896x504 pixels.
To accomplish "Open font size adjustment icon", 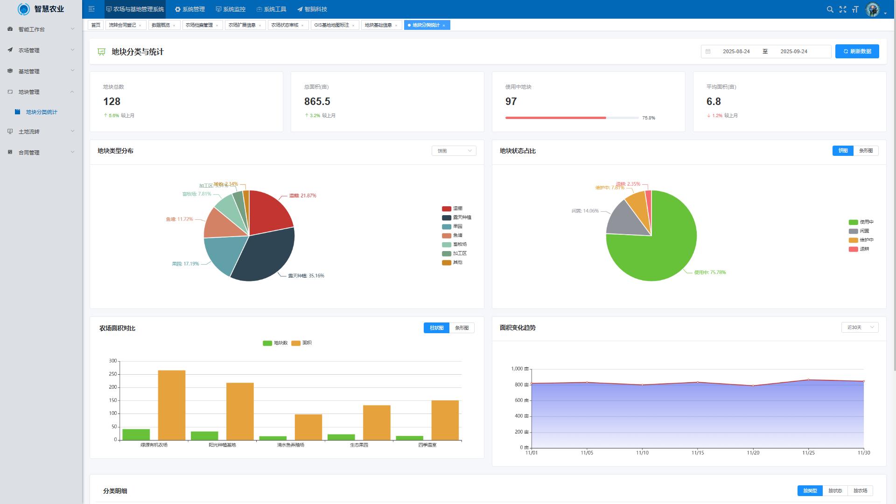I will click(x=855, y=9).
